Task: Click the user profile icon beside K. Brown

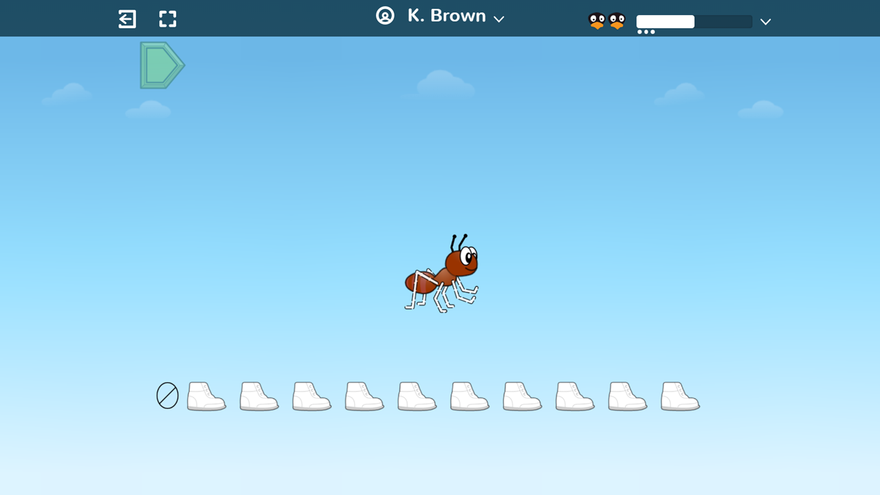Action: pyautogui.click(x=385, y=16)
